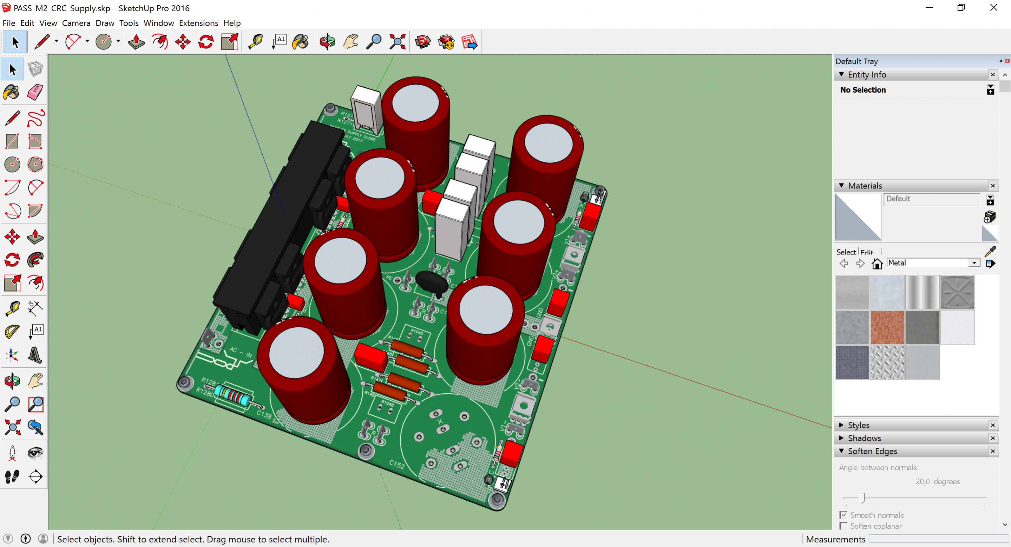Go to materials home (In Model)
The image size is (1011, 547).
pyautogui.click(x=877, y=264)
